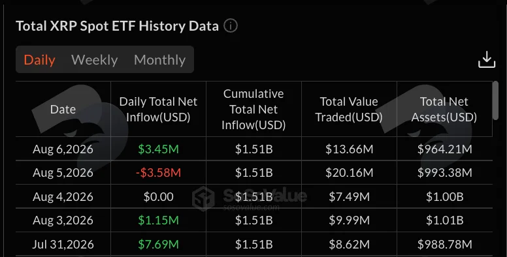Select the Aug 4,2026 row date

tap(63, 196)
